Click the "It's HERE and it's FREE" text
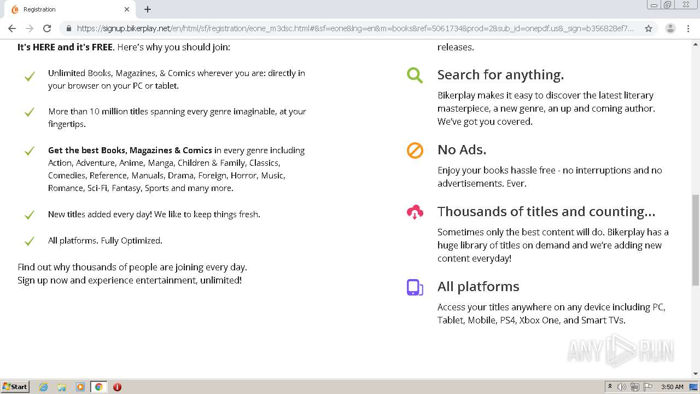Screen dimensions: 700x394 tap(65, 47)
